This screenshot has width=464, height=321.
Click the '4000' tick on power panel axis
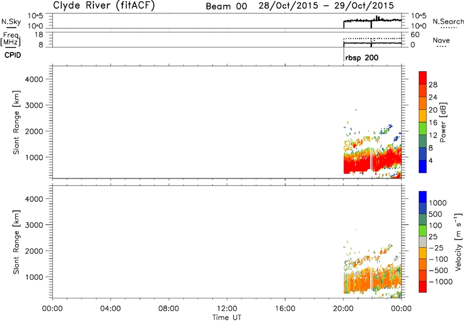click(34, 79)
